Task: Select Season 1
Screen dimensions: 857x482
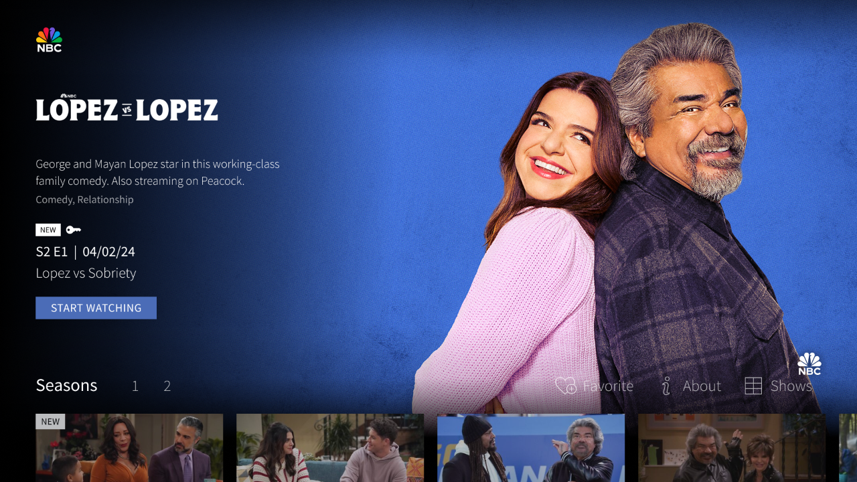Action: point(135,386)
